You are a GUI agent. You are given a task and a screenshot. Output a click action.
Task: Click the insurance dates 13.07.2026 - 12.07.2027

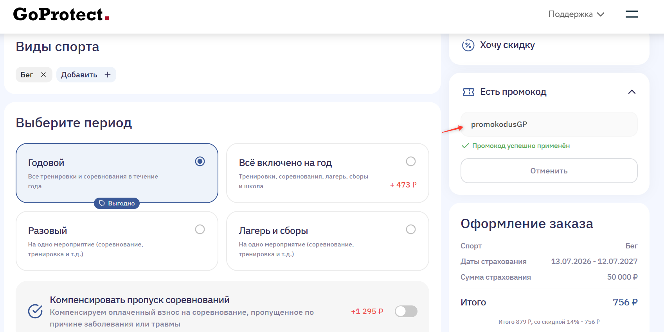(594, 261)
